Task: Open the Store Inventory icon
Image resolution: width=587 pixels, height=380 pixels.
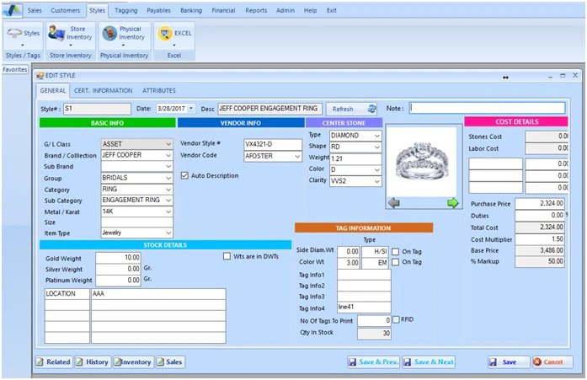Action: (x=56, y=33)
